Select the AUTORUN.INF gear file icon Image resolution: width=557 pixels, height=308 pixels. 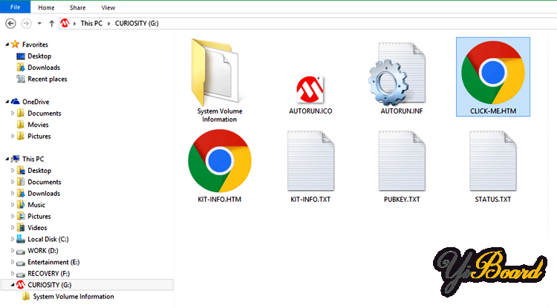click(397, 73)
